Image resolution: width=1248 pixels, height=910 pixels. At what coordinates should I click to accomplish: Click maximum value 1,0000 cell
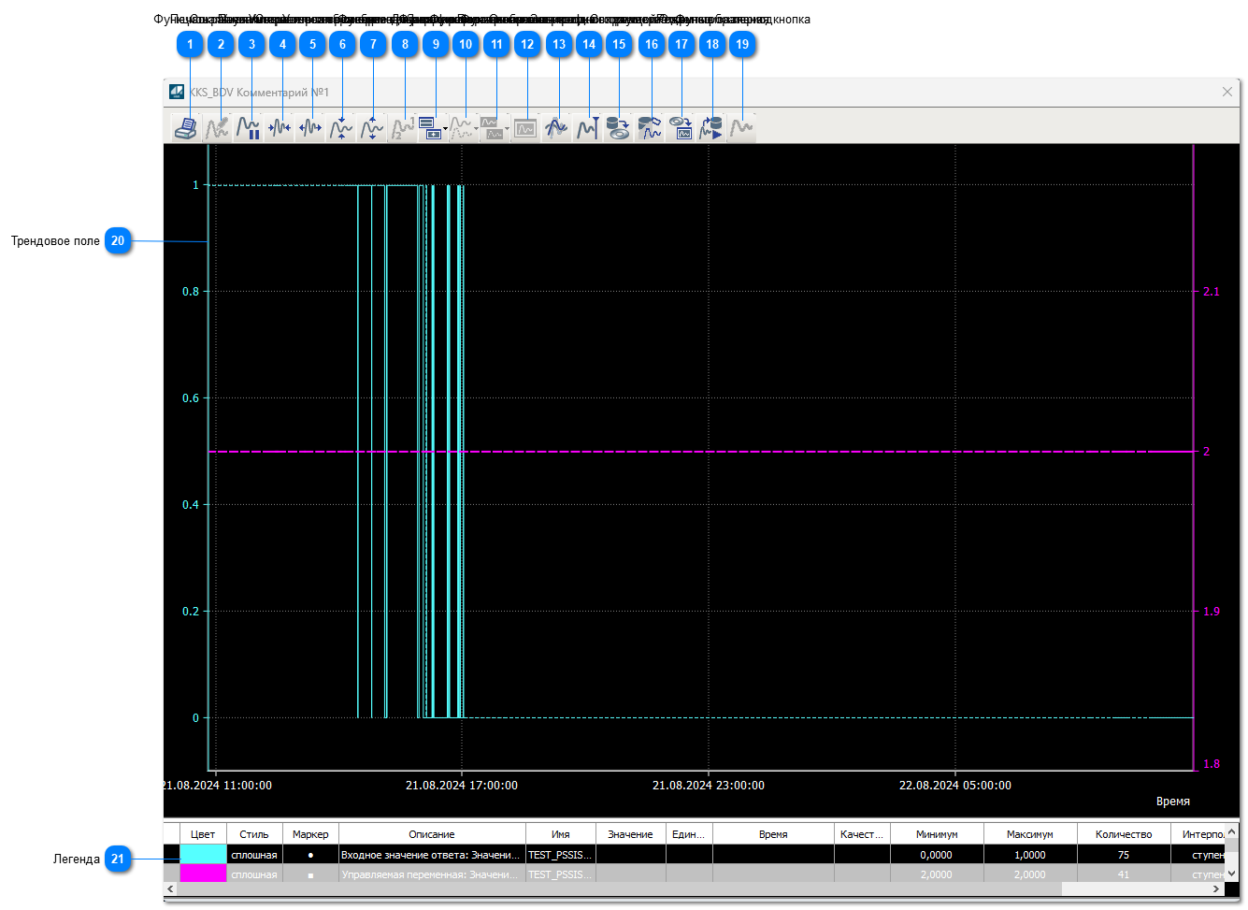click(1030, 855)
